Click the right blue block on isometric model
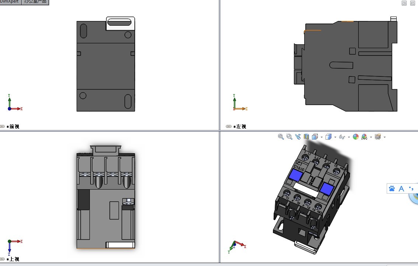The image size is (418, 266). click(327, 189)
